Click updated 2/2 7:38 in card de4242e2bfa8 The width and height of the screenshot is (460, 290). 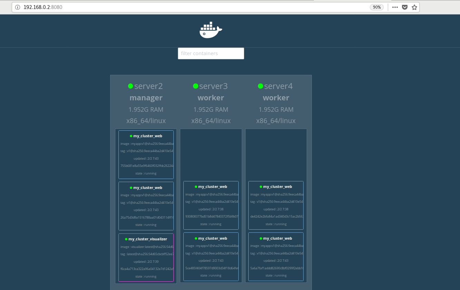click(276, 209)
